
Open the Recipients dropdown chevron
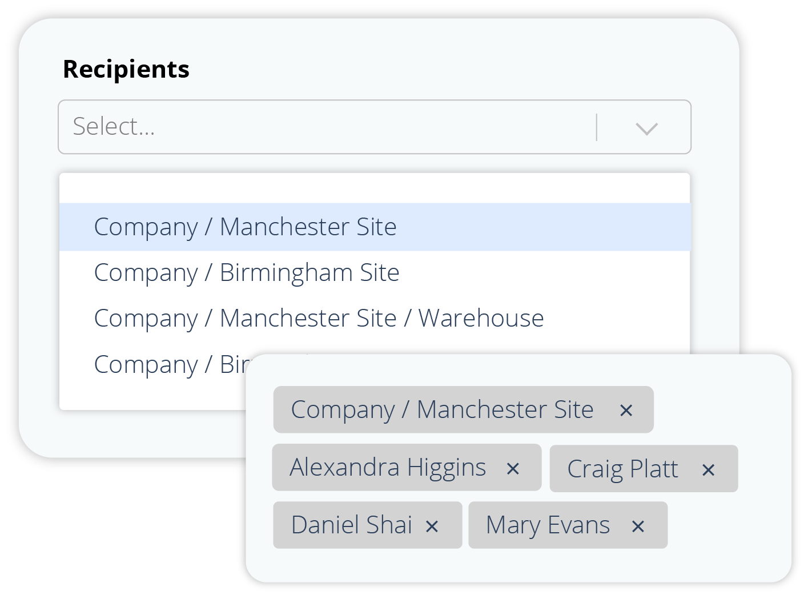coord(646,128)
